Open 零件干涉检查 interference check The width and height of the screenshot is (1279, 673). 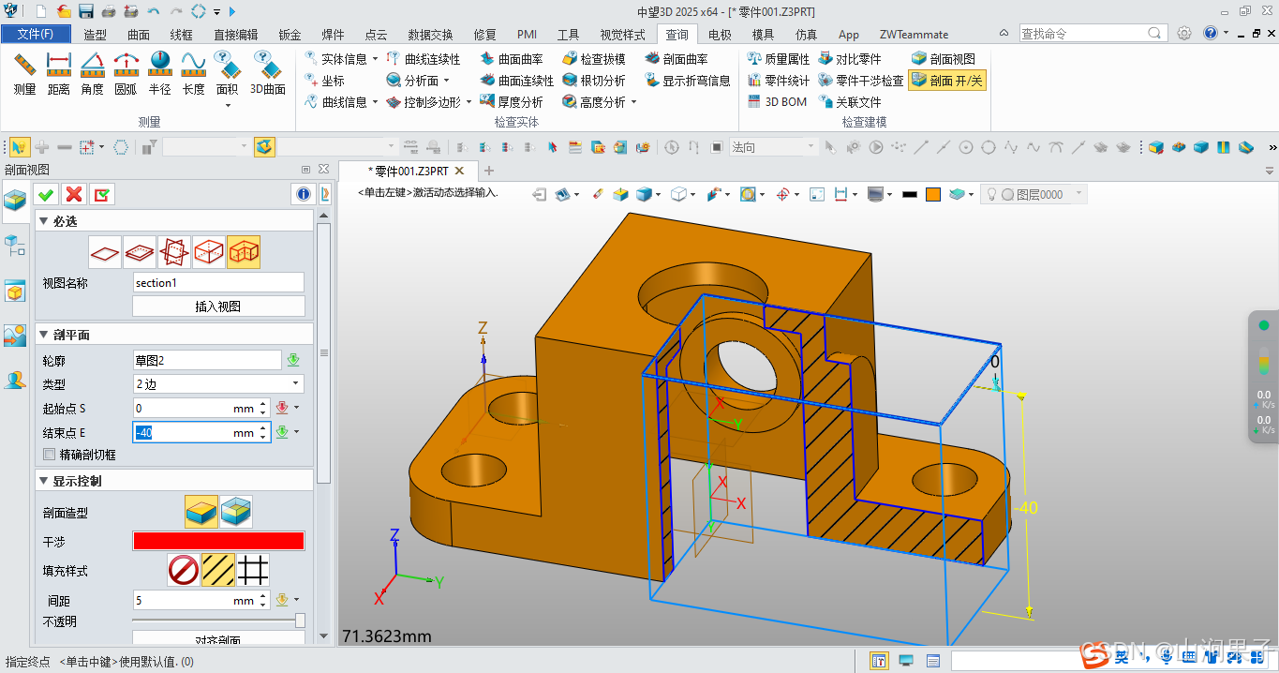(861, 80)
